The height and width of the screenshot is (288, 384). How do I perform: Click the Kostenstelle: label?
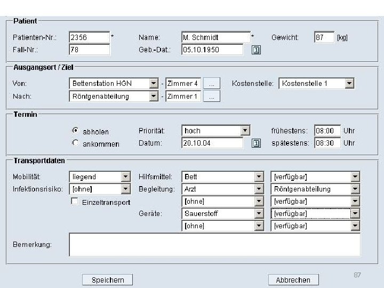(x=252, y=84)
